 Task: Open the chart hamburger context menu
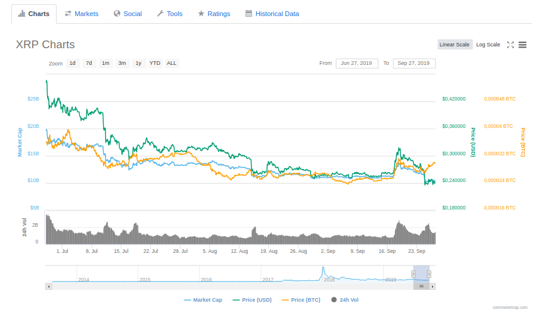click(523, 45)
